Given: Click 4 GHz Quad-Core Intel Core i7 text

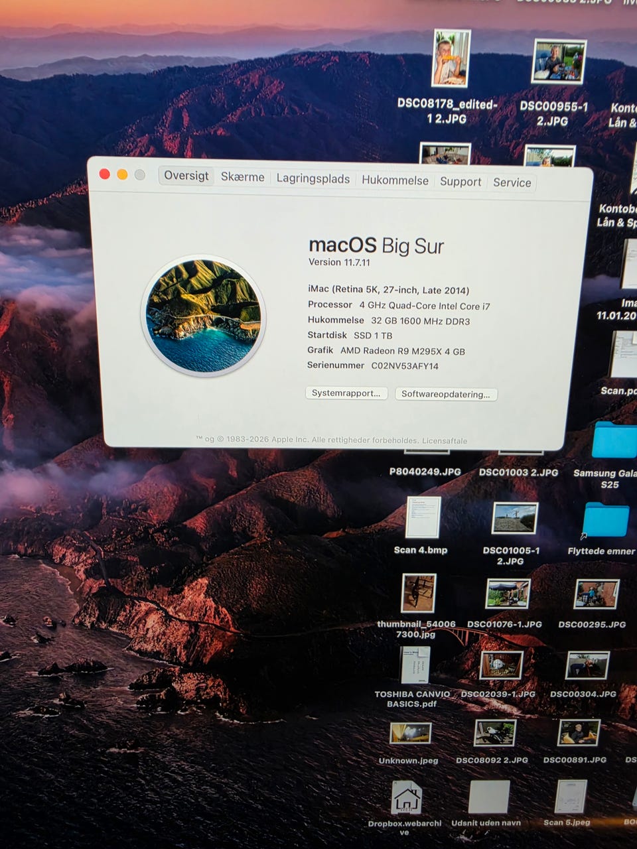Looking at the screenshot, I should point(425,306).
